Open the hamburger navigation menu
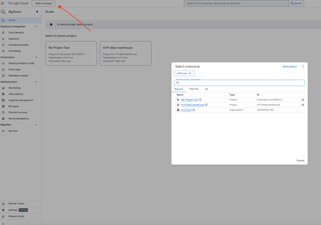The height and width of the screenshot is (225, 321). (x=2, y=3)
